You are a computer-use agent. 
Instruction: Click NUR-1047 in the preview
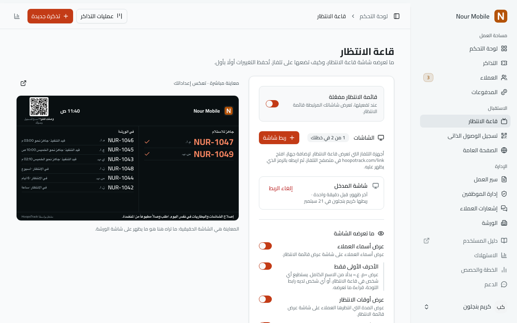pyautogui.click(x=214, y=142)
